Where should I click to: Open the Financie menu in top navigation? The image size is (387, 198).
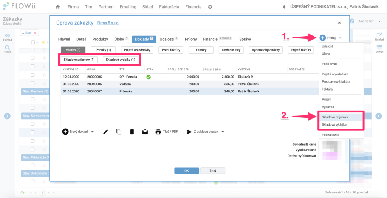point(193,7)
